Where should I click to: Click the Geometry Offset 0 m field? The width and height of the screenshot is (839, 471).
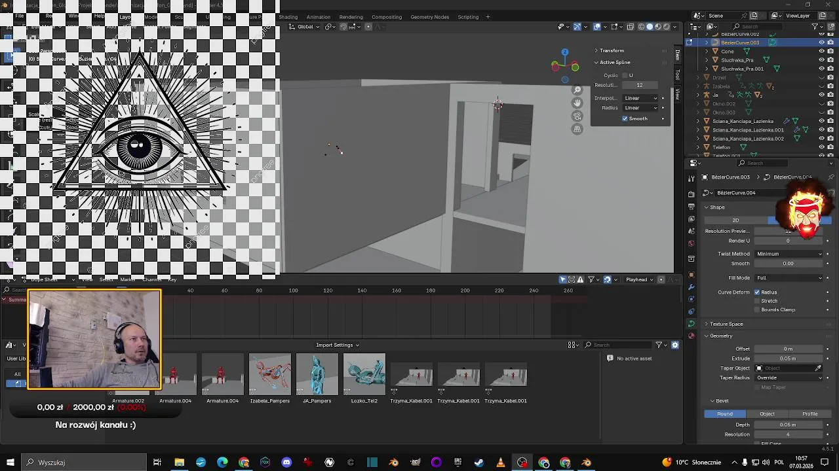pos(789,349)
